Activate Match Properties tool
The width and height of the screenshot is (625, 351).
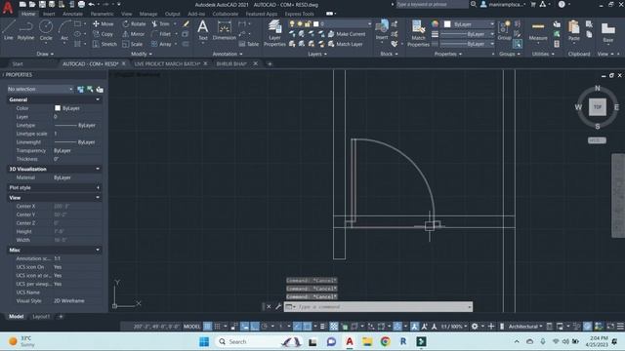pyautogui.click(x=418, y=33)
